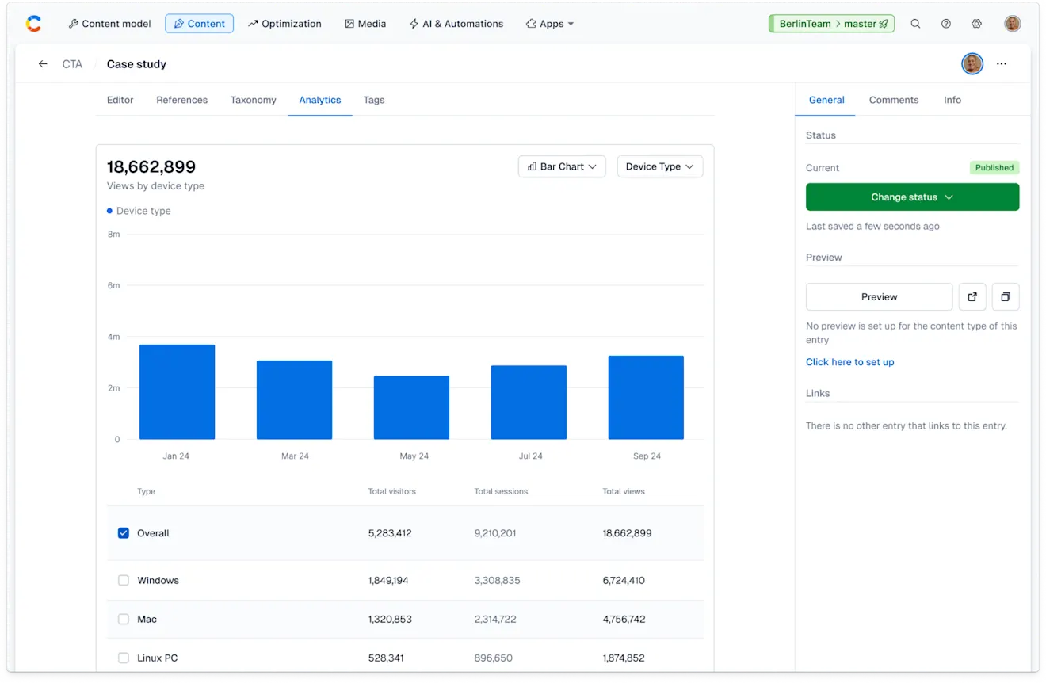
Task: Open the Comments sidebar tab
Action: (x=893, y=100)
